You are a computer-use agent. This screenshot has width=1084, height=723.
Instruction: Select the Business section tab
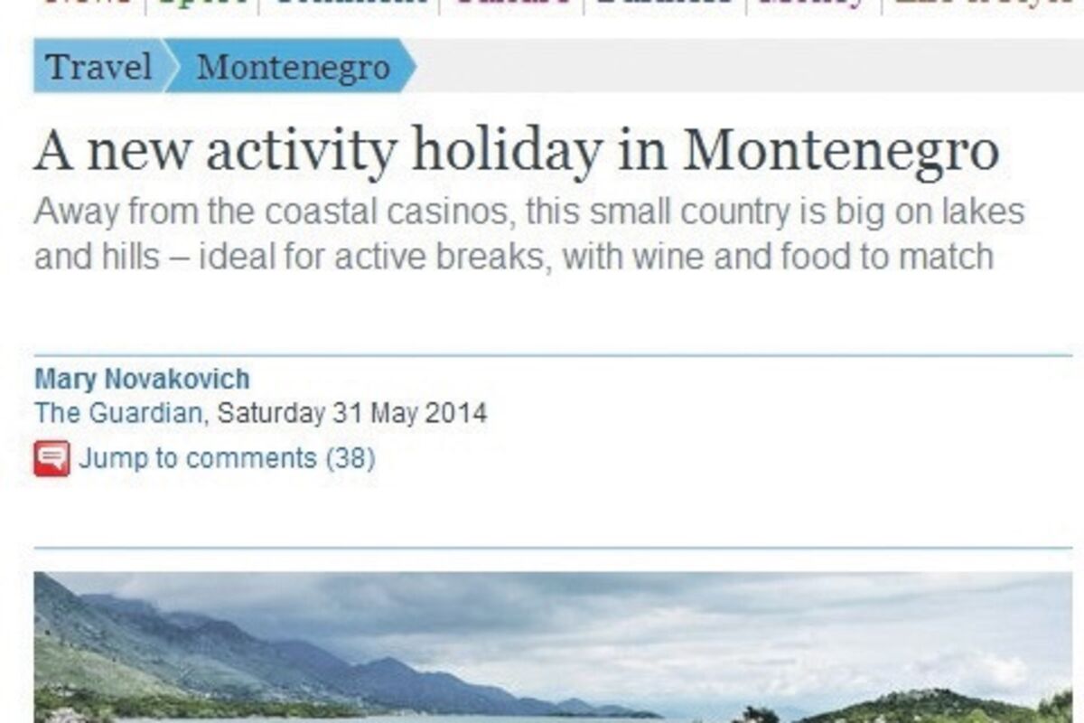click(x=665, y=4)
